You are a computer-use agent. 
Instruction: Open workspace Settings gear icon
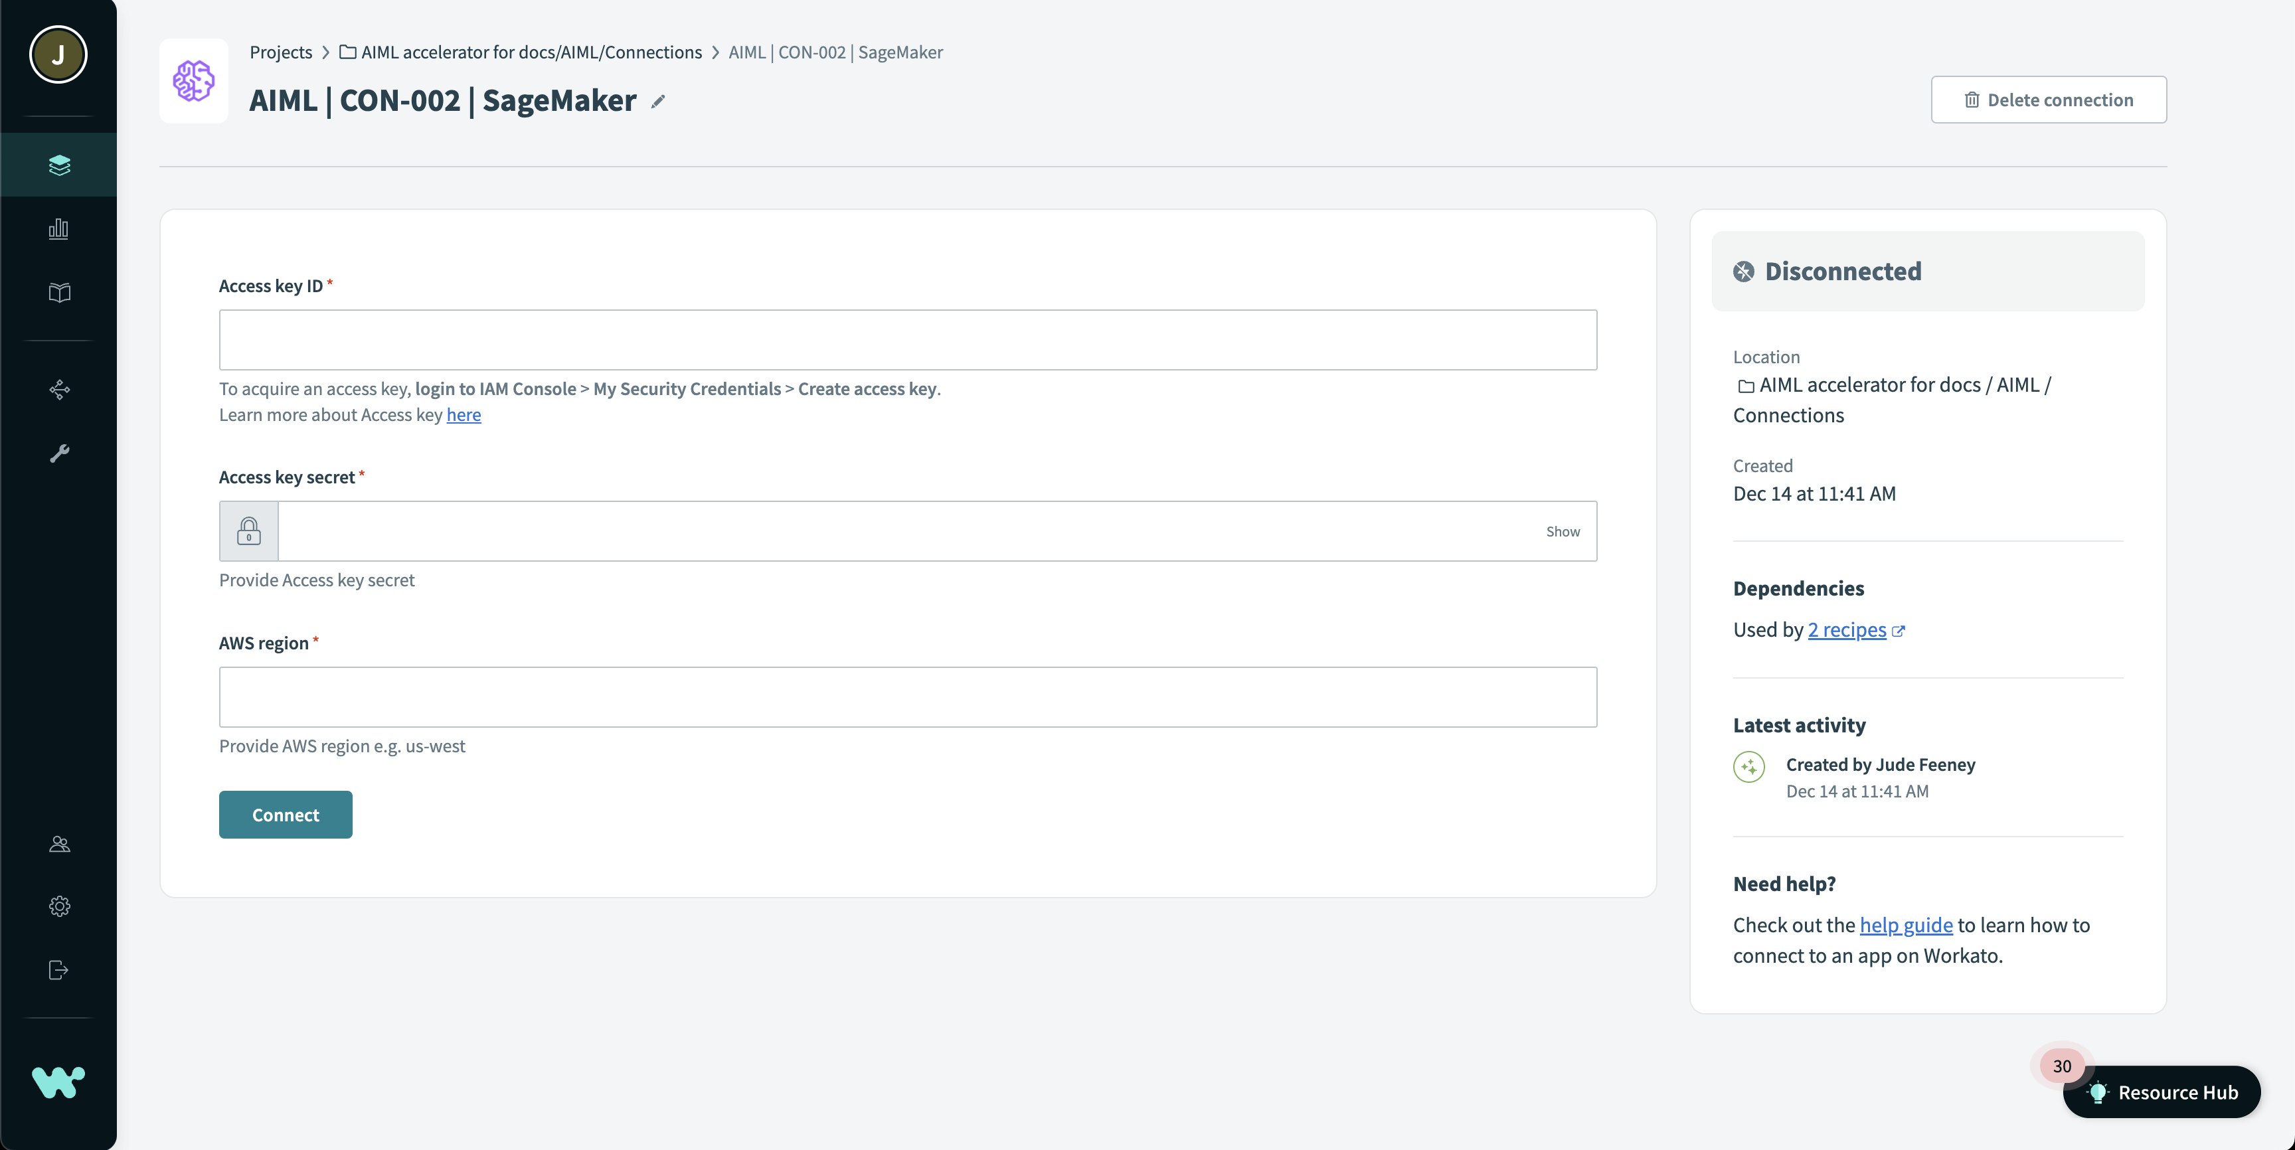[58, 906]
